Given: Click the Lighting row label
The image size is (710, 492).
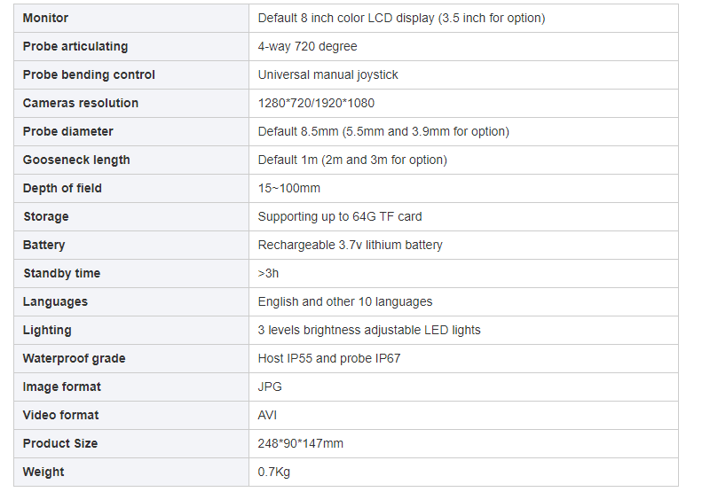Looking at the screenshot, I should 47,330.
